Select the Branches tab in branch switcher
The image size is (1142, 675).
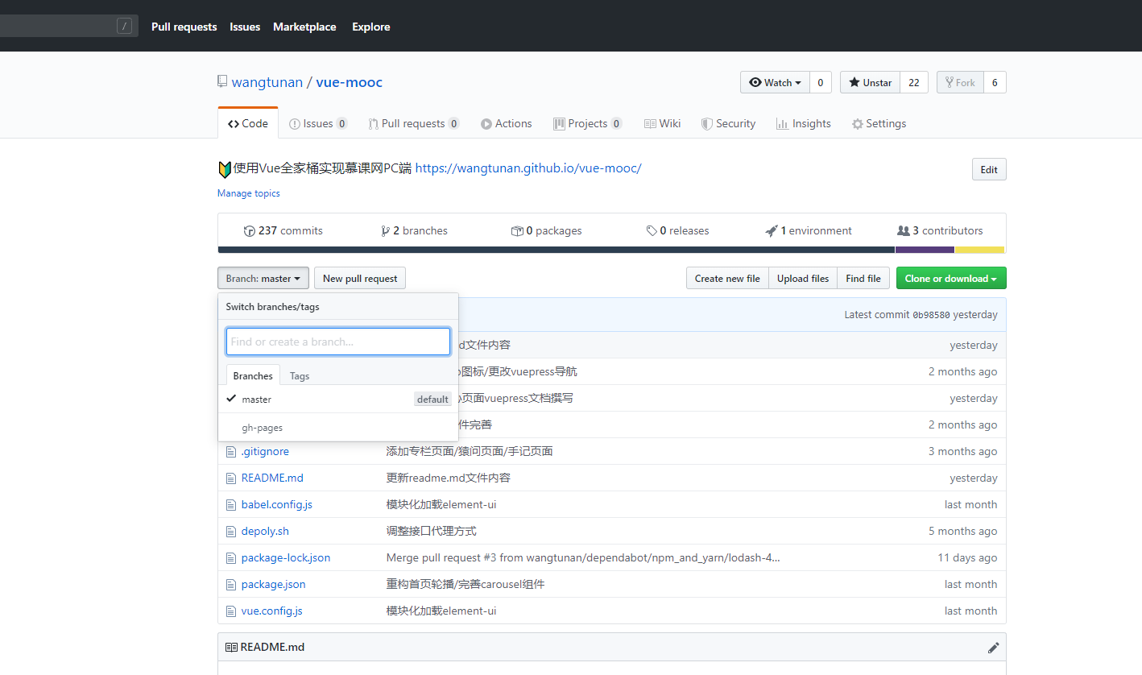pyautogui.click(x=253, y=376)
